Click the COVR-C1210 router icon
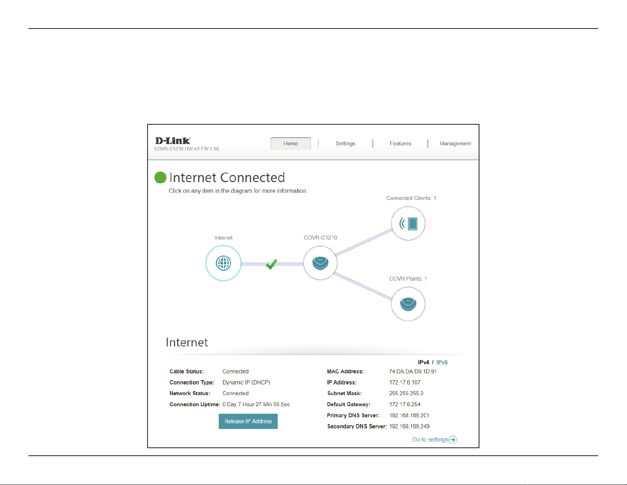The width and height of the screenshot is (627, 485). click(x=320, y=263)
